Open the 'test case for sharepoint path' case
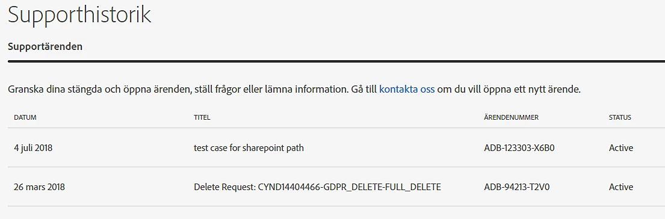Viewport: 665px width, 219px height. pyautogui.click(x=249, y=148)
